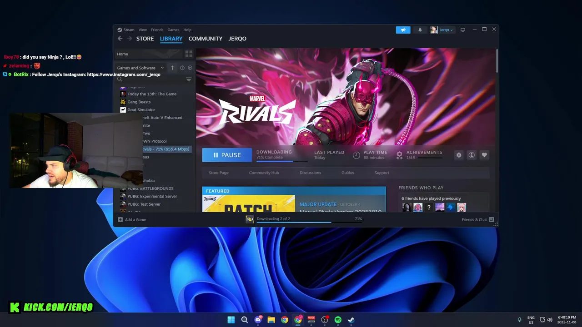This screenshot has height=327, width=582.
Task: Open the Steam announcements megaphone button
Action: [403, 30]
